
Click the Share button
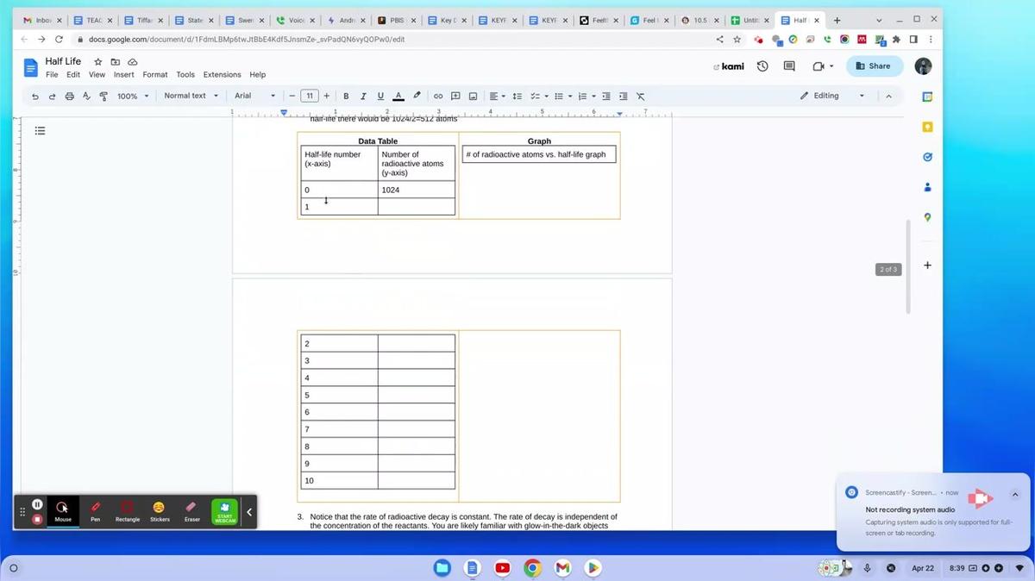873,66
